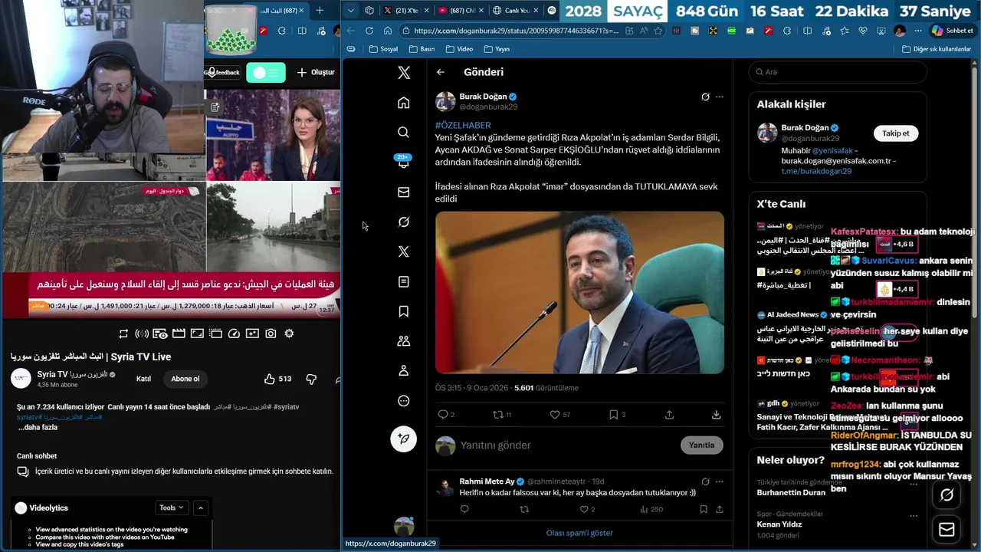Open Video bookmarks folder
This screenshot has height=552, width=981.
click(x=458, y=49)
